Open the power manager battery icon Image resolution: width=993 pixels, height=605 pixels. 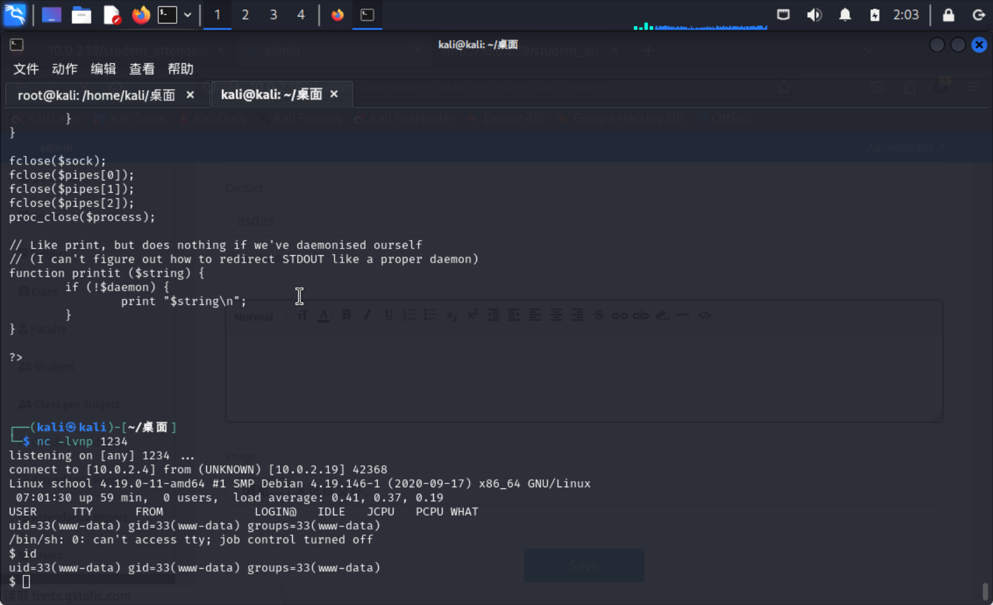coord(875,15)
